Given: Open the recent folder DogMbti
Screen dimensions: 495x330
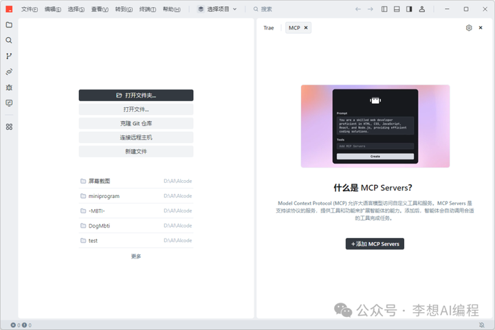Looking at the screenshot, I should click(x=136, y=225).
